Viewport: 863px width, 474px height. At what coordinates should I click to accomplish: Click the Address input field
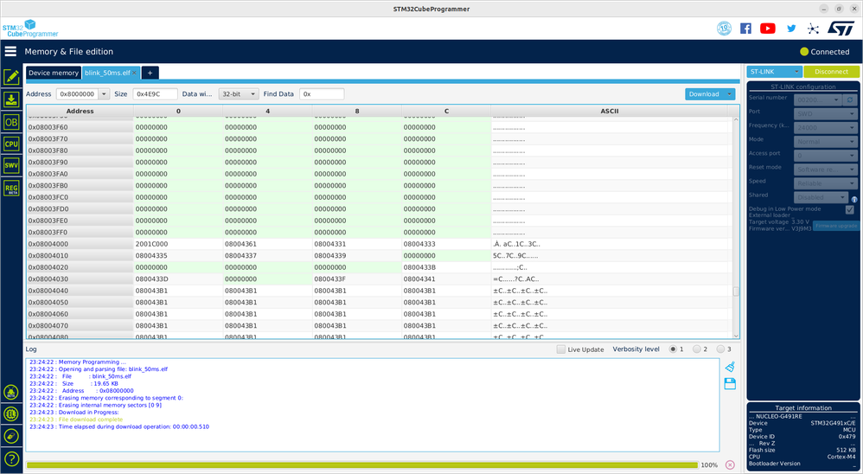click(x=78, y=94)
